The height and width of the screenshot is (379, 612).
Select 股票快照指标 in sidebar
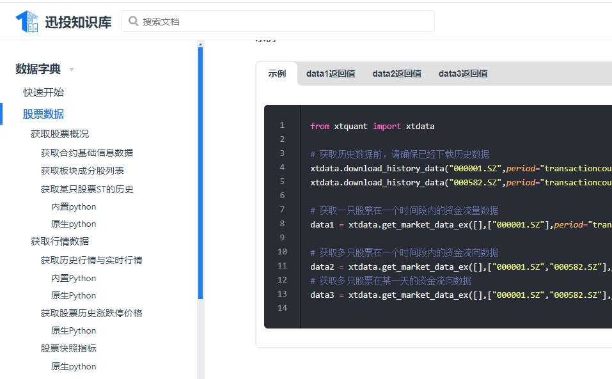coord(68,348)
